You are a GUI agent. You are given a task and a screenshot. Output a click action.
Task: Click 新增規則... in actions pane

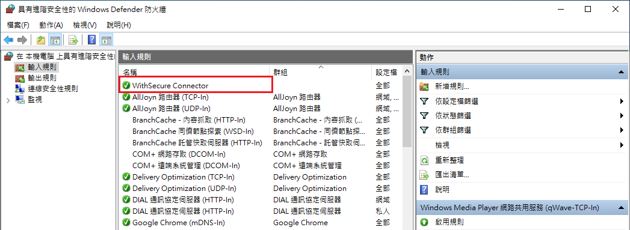click(x=452, y=86)
